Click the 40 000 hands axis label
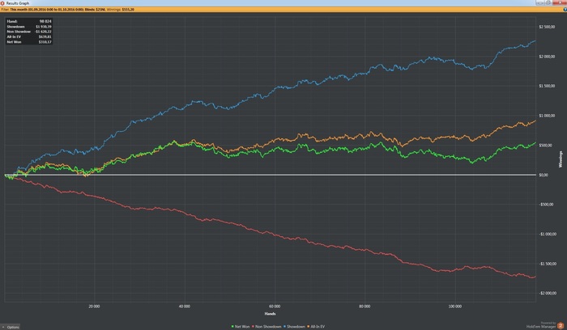Screen dimensions: 567x330 (185, 307)
